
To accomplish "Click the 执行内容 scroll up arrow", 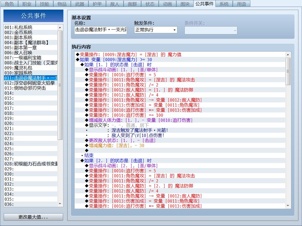I will pos(288,55).
